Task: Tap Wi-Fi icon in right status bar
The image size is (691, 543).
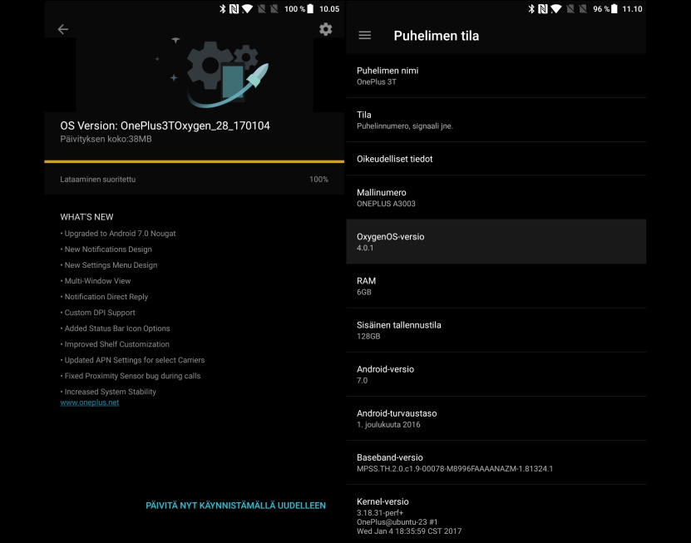Action: tap(555, 9)
